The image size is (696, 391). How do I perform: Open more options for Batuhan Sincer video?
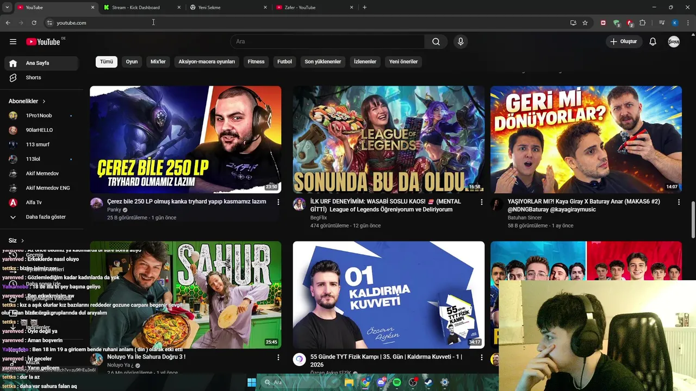pos(679,202)
